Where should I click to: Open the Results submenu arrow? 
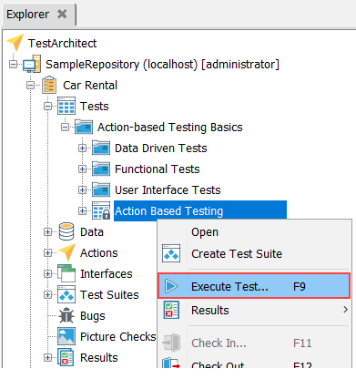(345, 310)
